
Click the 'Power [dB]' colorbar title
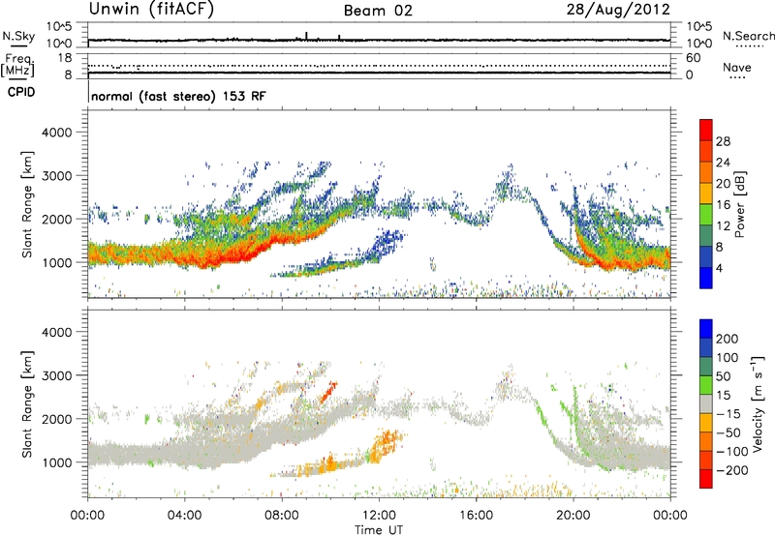(740, 204)
